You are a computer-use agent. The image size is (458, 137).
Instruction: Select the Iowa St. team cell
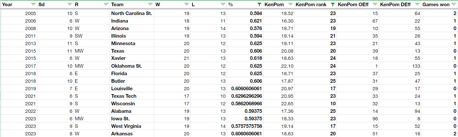point(132,119)
